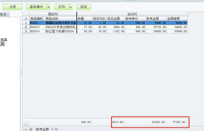Remove filter with the x icon
204x131 pixels.
tap(26, 129)
